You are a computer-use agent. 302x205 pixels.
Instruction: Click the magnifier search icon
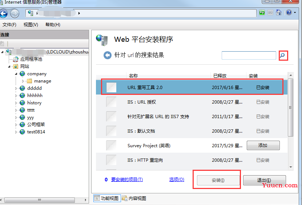click(282, 56)
